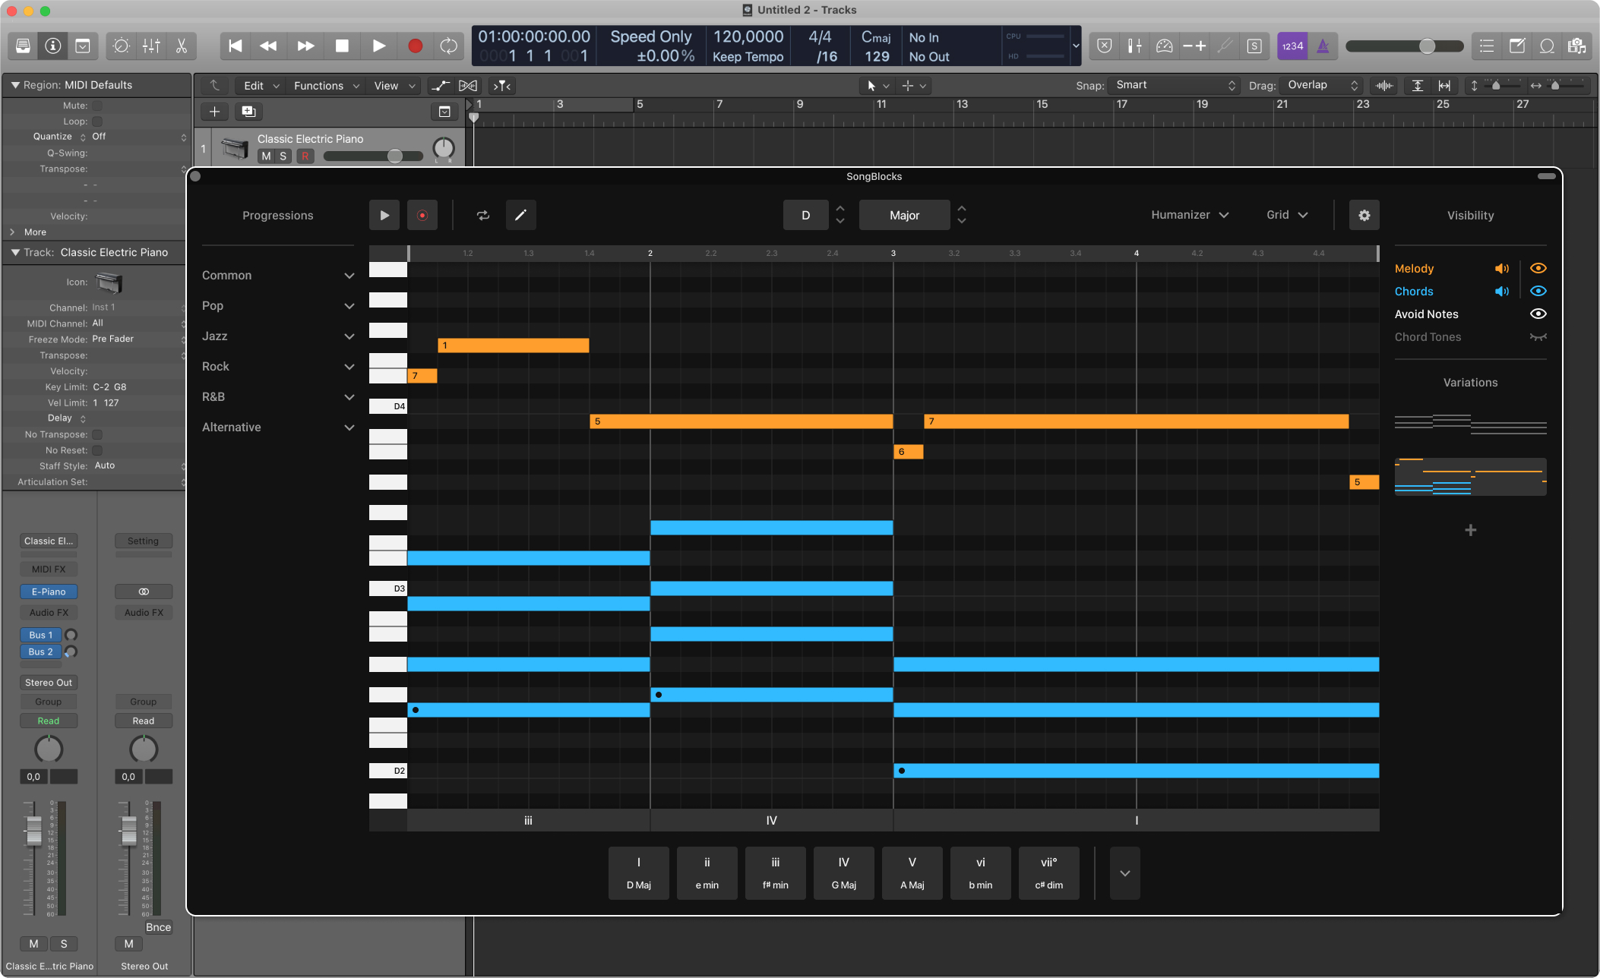Toggle the loop arrows icon in SongBlocks
1600x978 pixels.
pos(483,216)
